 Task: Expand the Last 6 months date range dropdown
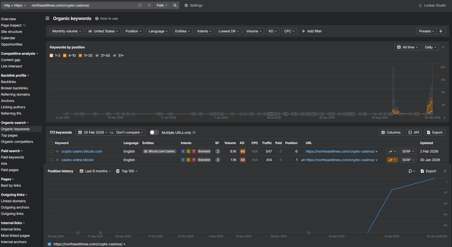tap(95, 171)
